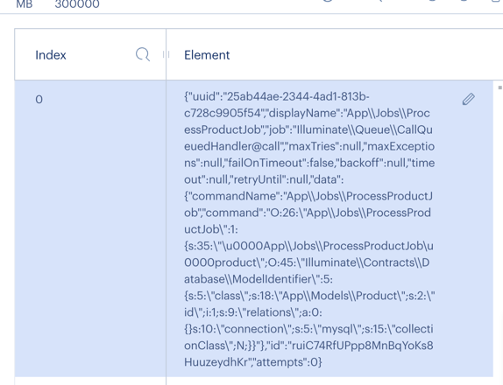Click the commandName line in element JSON
The height and width of the screenshot is (385, 503).
(x=308, y=196)
